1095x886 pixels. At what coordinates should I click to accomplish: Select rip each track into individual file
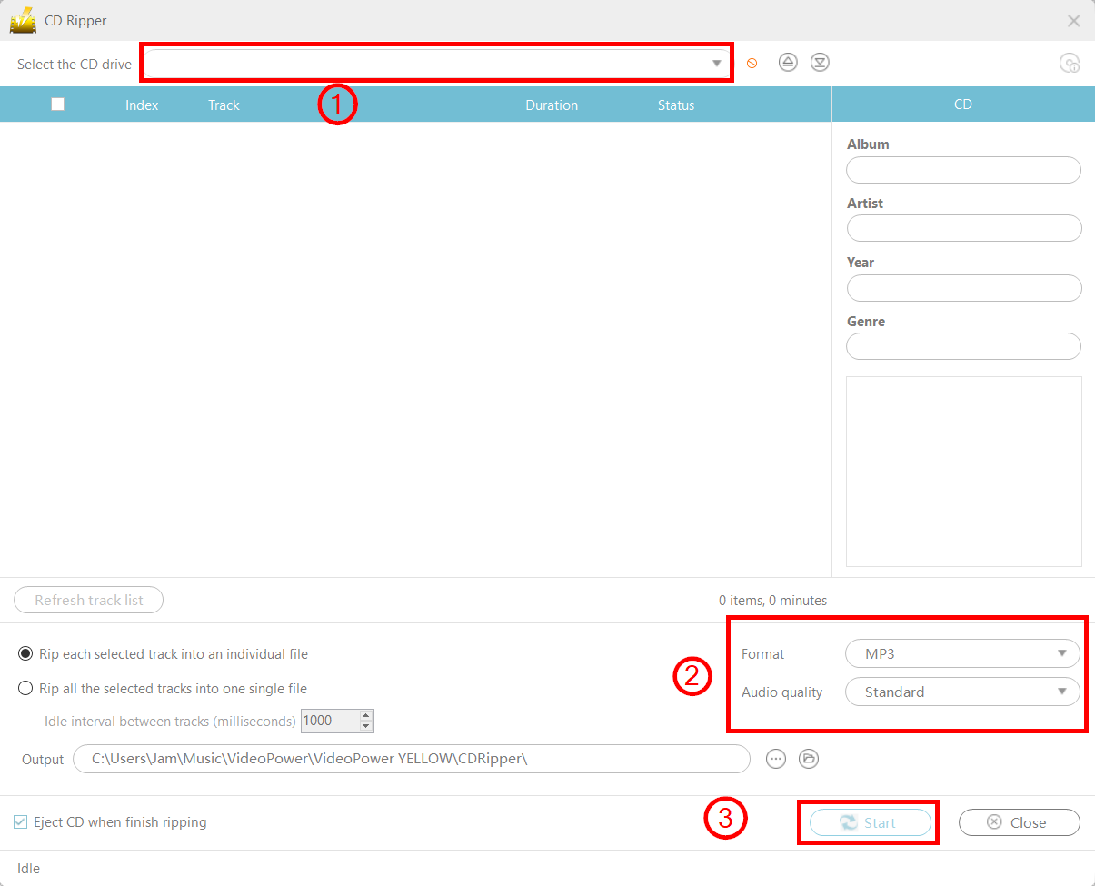[25, 654]
